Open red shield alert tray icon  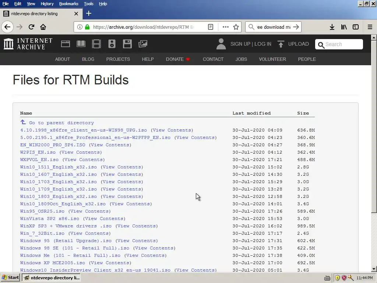click(344, 278)
